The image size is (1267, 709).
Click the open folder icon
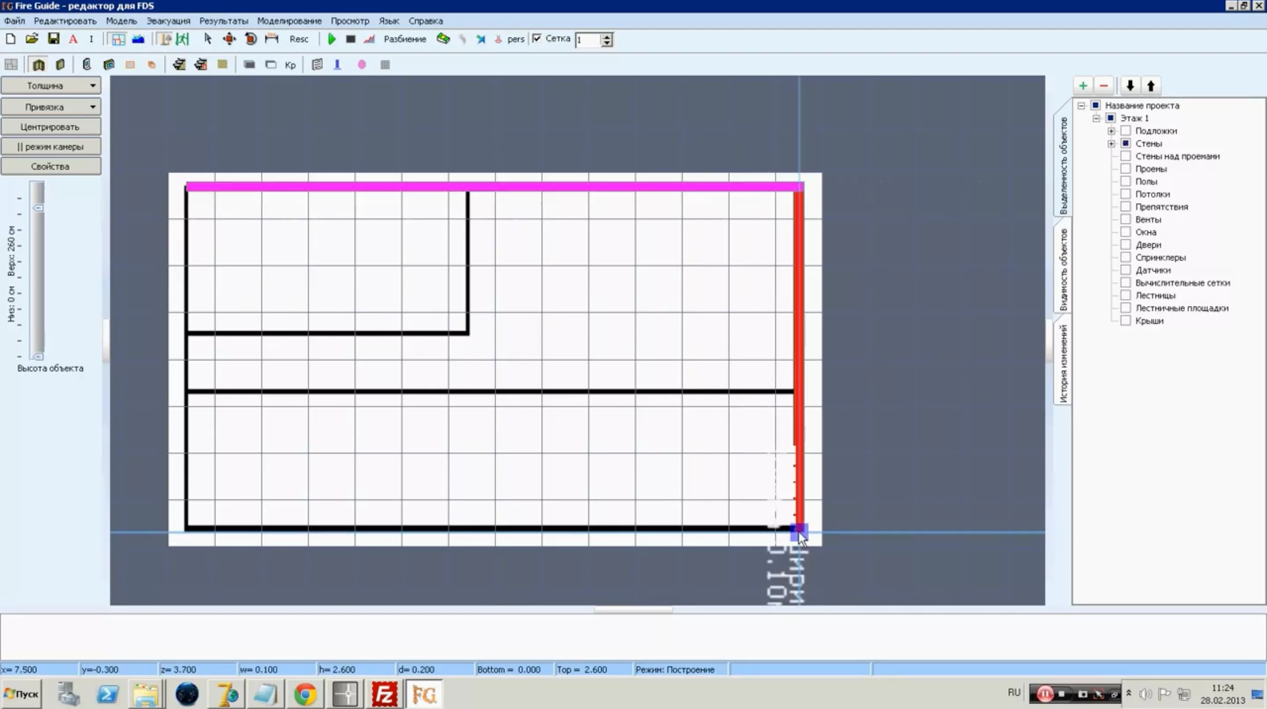tap(32, 39)
